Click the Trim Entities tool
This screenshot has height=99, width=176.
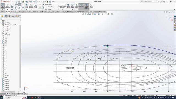click(27, 6)
